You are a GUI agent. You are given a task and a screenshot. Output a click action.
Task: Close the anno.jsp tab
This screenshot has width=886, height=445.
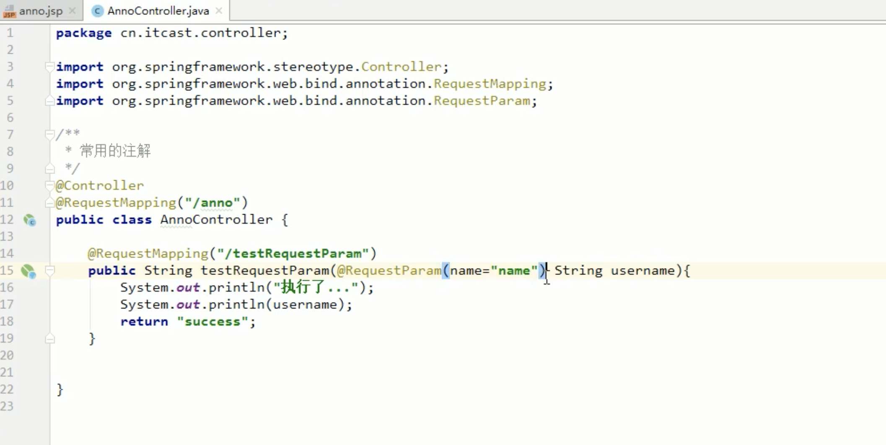click(x=73, y=11)
